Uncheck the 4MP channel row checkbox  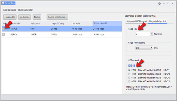tap(4, 29)
